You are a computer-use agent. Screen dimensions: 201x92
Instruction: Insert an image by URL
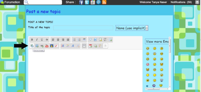37,46
